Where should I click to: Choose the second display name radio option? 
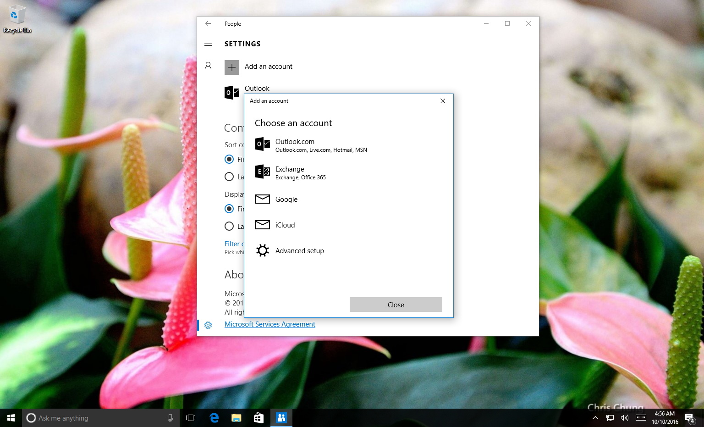coord(229,226)
